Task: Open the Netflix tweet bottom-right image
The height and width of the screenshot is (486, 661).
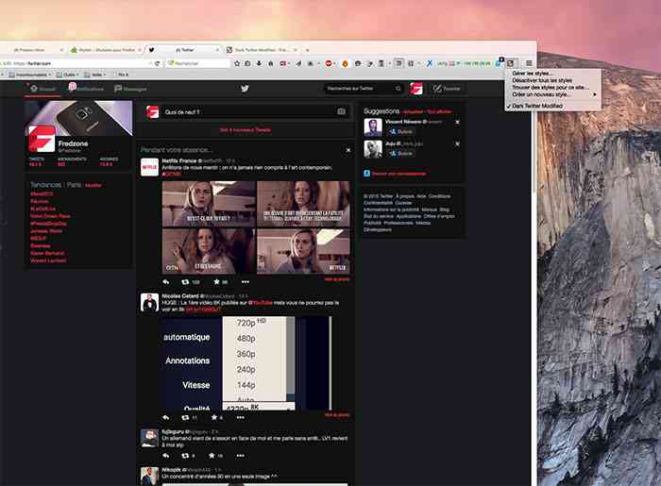Action: (x=303, y=251)
